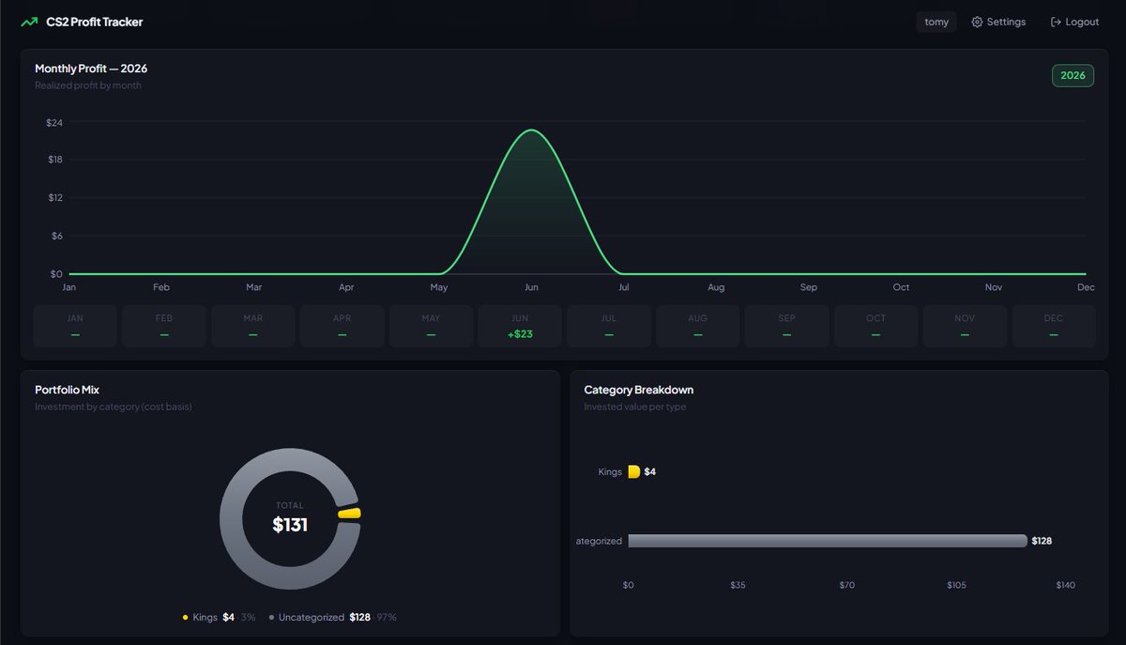
Task: Click the Portfolio Mix heading
Action: (67, 390)
